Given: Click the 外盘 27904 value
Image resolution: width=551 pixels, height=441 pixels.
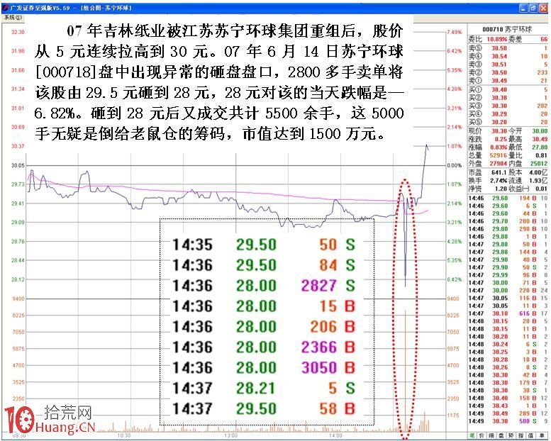Looking at the screenshot, I should pos(499,163).
